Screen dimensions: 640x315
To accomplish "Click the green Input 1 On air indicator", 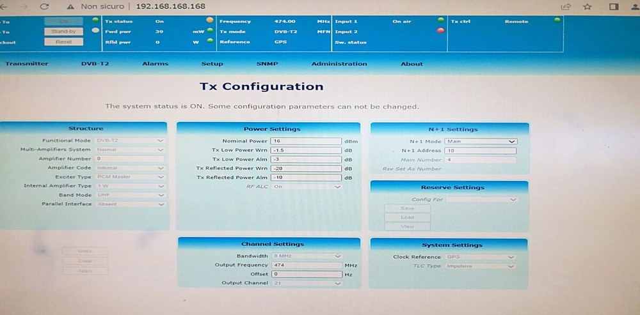I will coord(440,21).
